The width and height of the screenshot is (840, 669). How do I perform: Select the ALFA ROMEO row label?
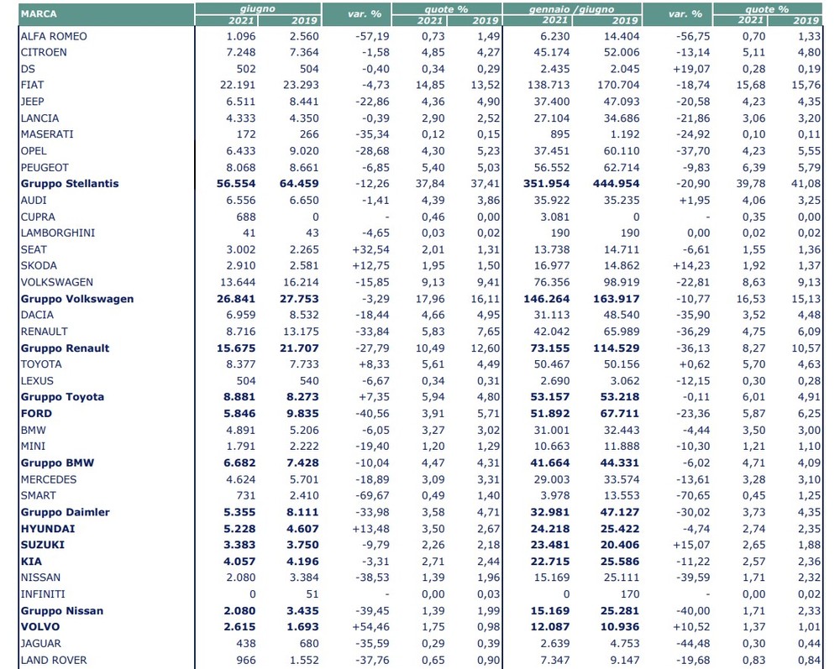click(54, 36)
